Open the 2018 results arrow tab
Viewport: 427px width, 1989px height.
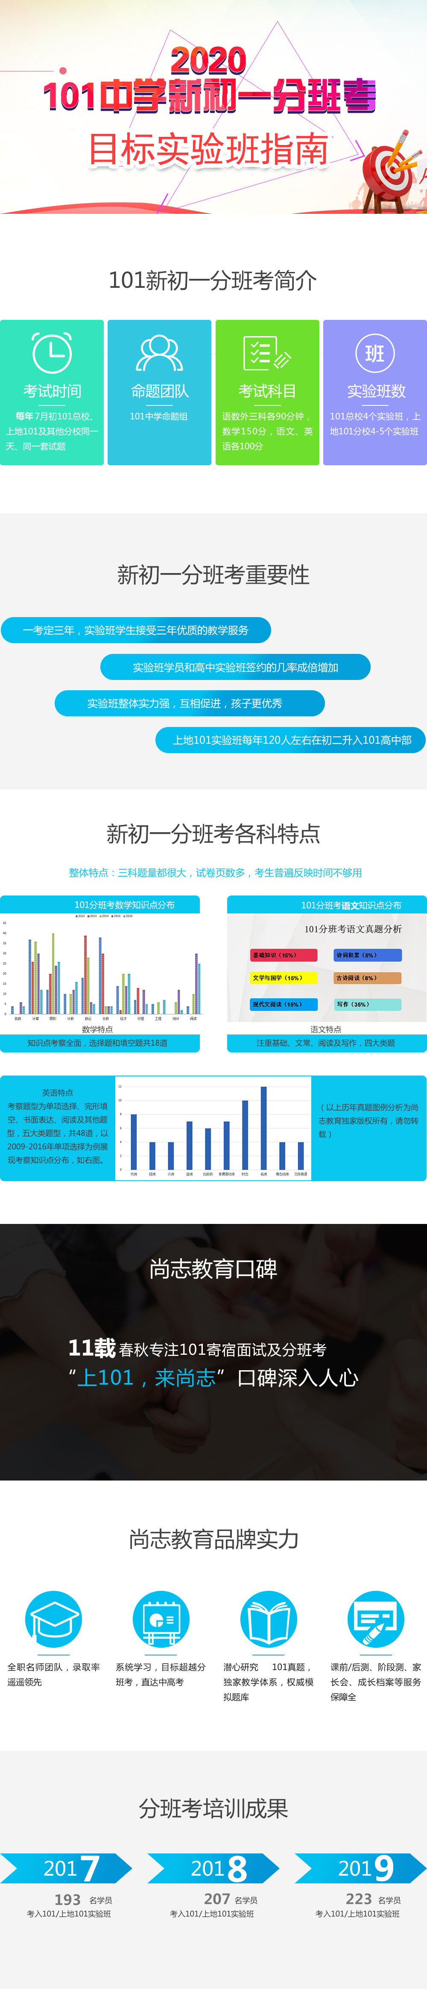point(213,1868)
